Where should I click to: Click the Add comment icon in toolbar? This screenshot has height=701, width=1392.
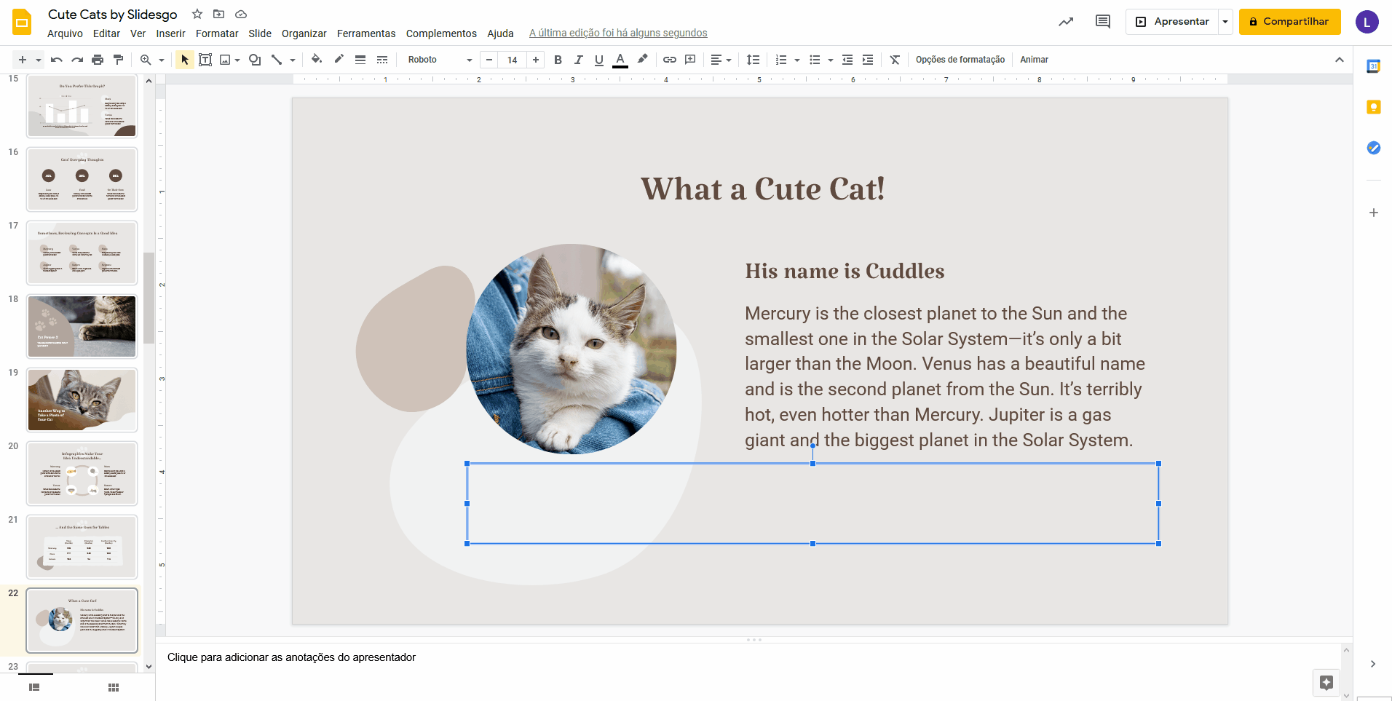pyautogui.click(x=690, y=60)
